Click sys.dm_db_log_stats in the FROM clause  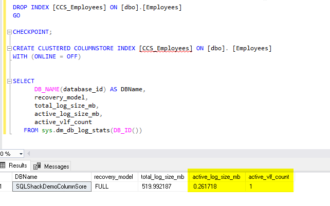pyautogui.click(x=76, y=131)
